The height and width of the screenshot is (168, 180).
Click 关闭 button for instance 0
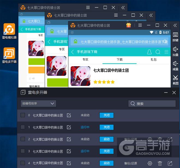[107, 115]
